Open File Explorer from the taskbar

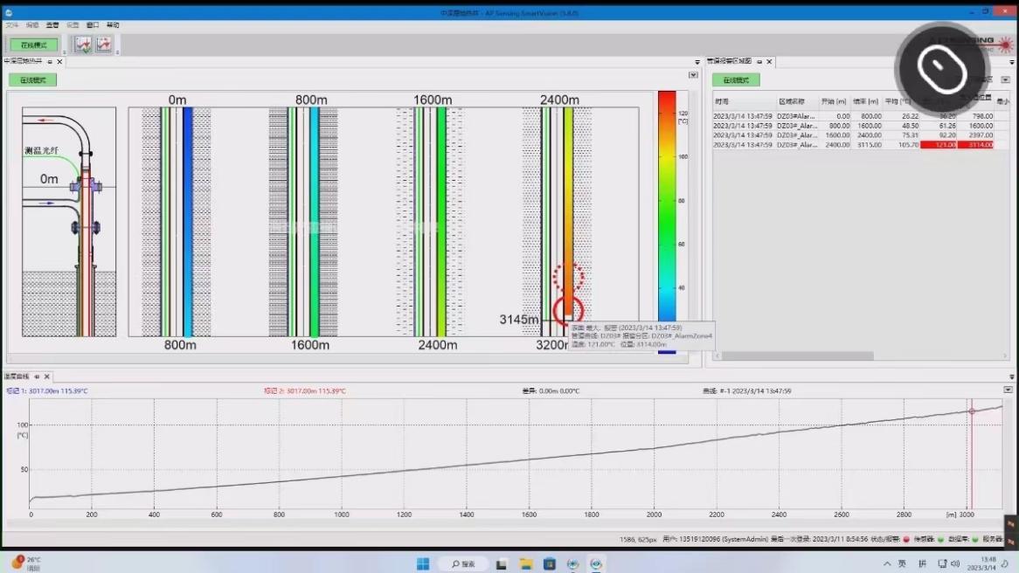tap(526, 563)
